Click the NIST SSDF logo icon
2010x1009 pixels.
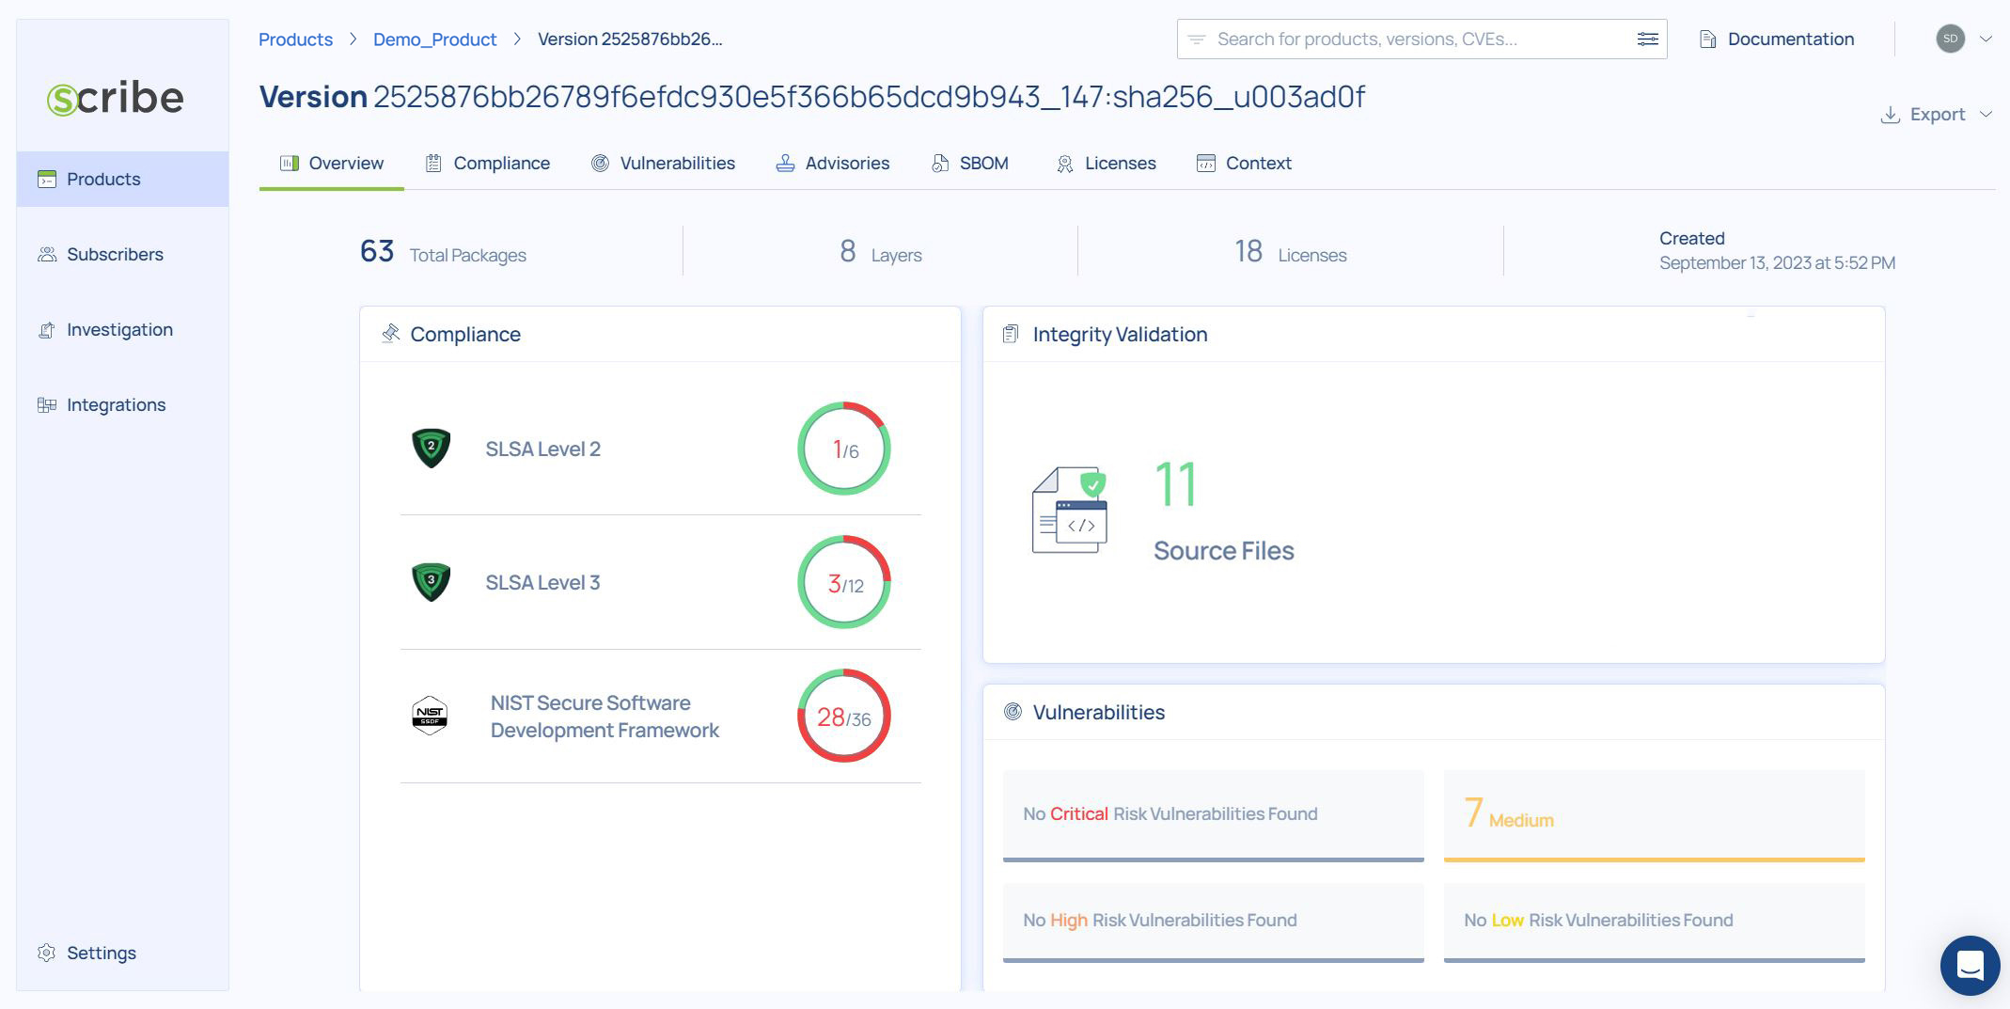(x=430, y=716)
